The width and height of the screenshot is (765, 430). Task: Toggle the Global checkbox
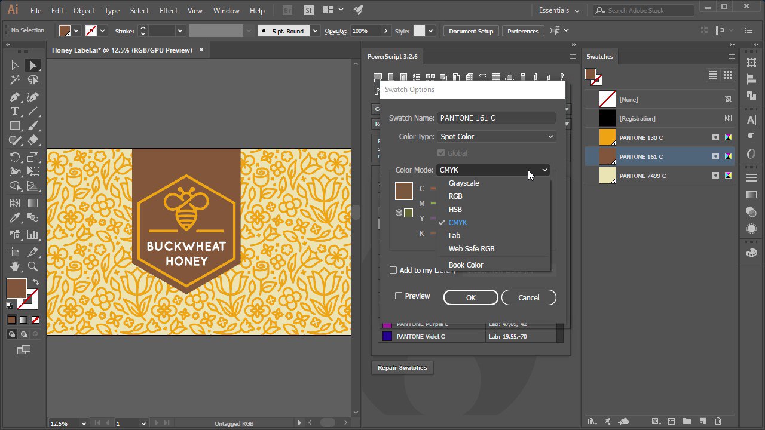[x=442, y=153]
